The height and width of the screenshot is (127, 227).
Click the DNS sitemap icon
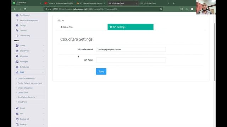click(17, 72)
